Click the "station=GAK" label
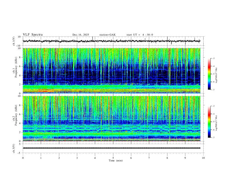 click(x=107, y=35)
